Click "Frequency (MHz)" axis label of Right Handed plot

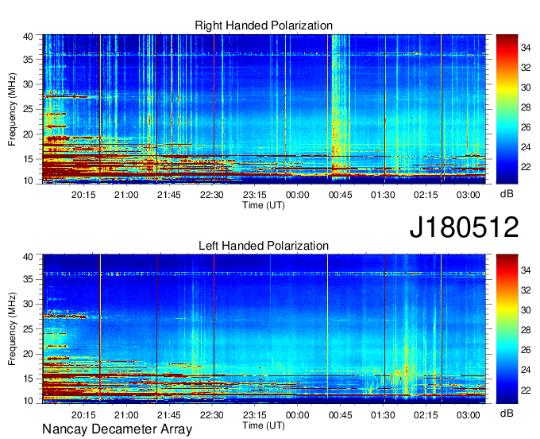click(12, 109)
